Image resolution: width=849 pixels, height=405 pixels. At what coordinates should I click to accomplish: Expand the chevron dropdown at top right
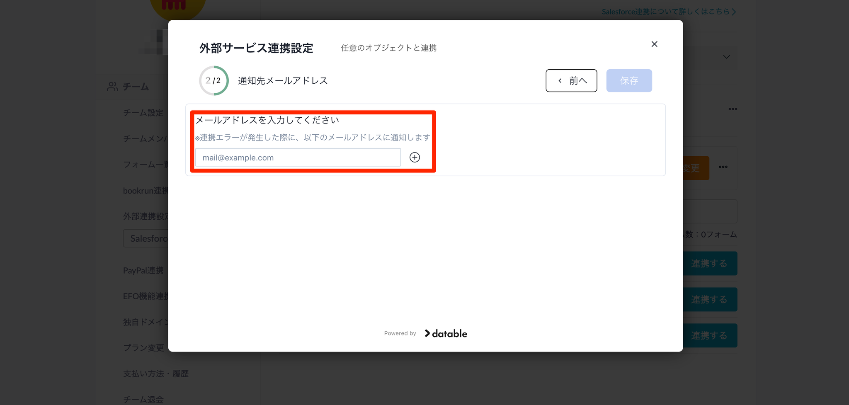726,57
